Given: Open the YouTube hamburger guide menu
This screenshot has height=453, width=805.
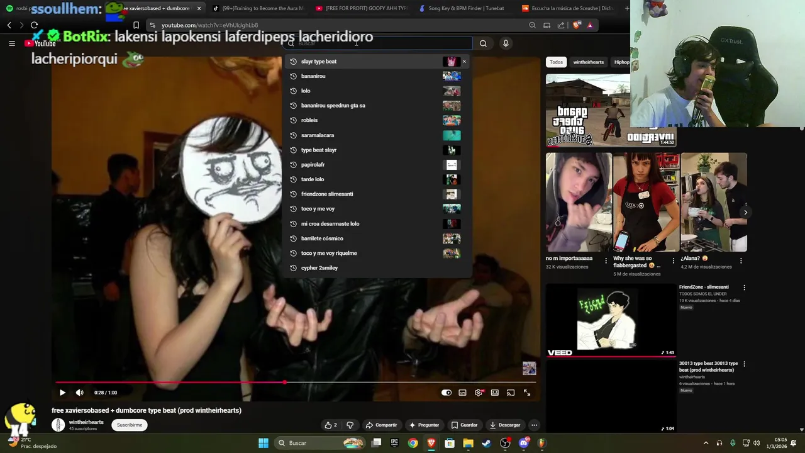Looking at the screenshot, I should [11, 43].
